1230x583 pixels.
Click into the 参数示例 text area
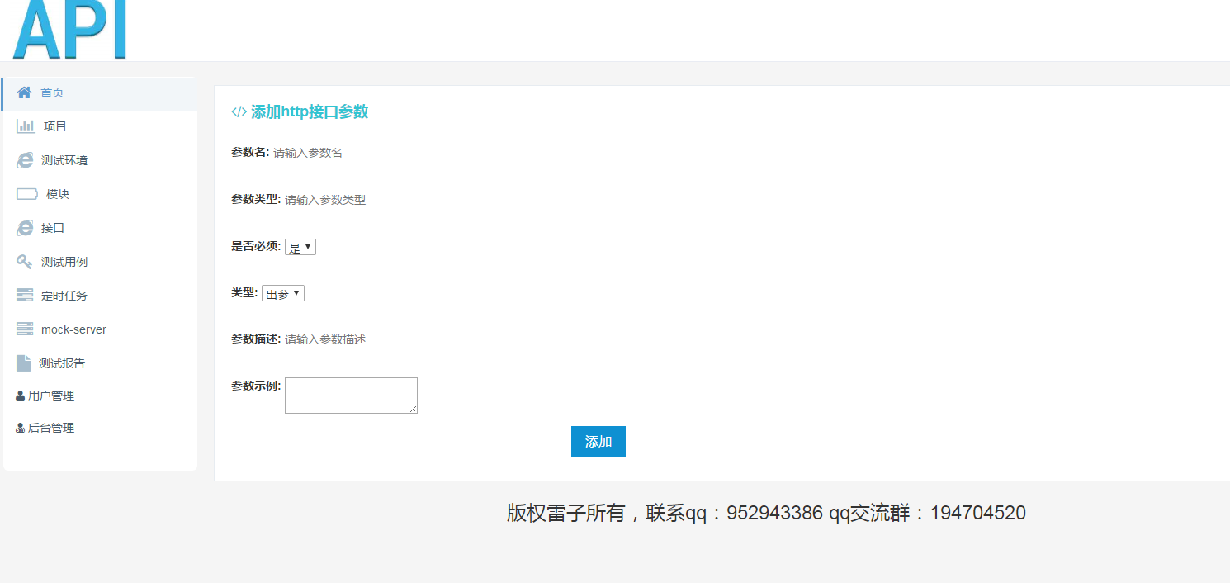(351, 396)
